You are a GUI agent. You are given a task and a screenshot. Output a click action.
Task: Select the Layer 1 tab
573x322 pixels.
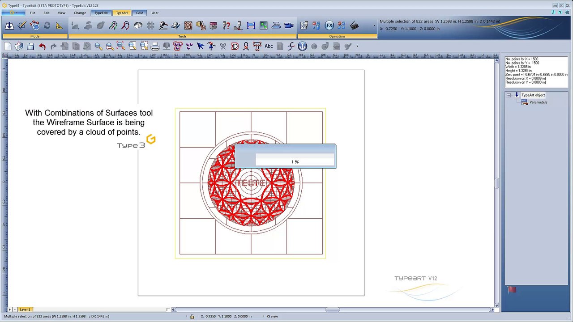25,309
